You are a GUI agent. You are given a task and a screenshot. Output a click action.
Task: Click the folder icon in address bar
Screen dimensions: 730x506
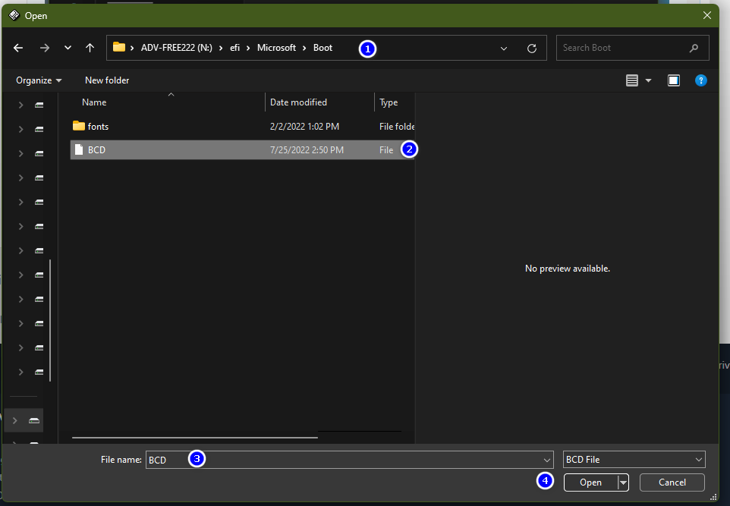click(119, 47)
